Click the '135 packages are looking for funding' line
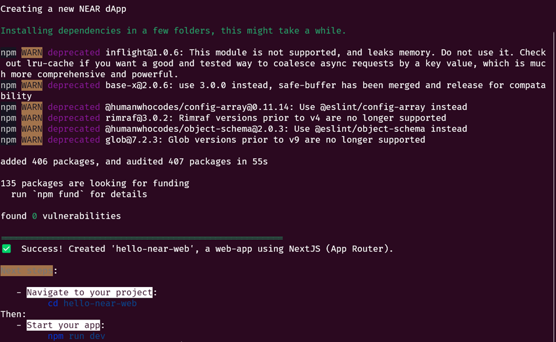Screen dimensions: 556x342 click(95, 183)
